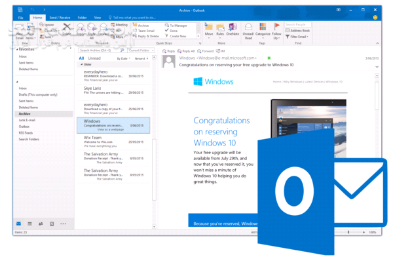Toggle the Newest sort order
This screenshot has height=259, width=393.
(141, 58)
